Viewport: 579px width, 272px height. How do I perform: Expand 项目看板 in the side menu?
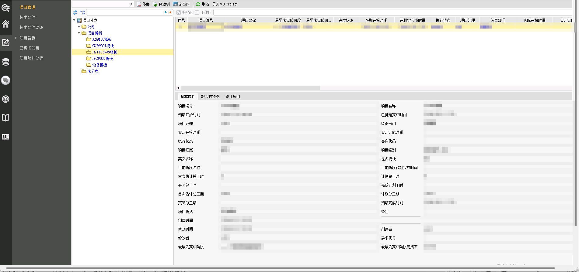(x=16, y=38)
